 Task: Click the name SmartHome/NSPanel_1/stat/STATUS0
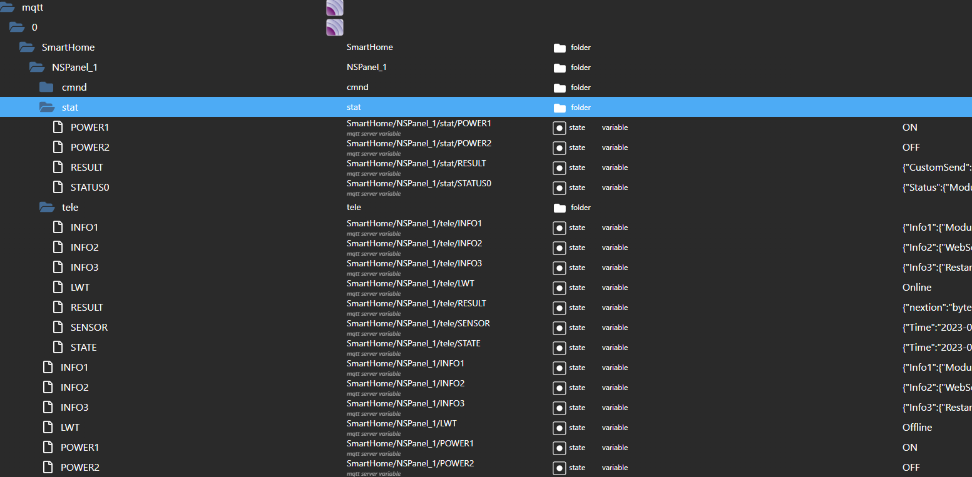[x=419, y=184]
